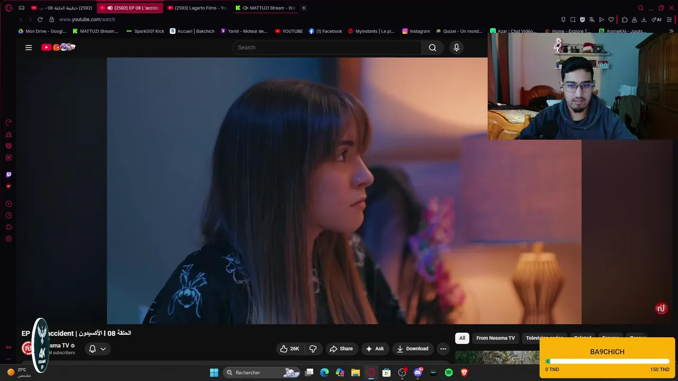Open the Instagram bookmark

pos(416,31)
